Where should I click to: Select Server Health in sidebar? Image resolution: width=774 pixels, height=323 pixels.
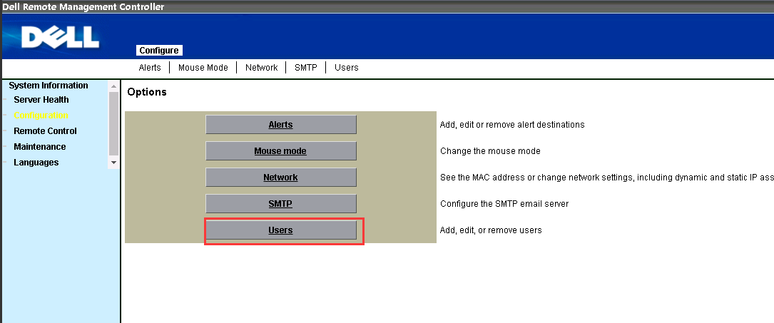pos(41,100)
